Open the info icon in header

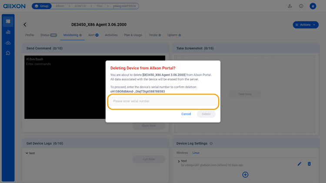coord(301,6)
